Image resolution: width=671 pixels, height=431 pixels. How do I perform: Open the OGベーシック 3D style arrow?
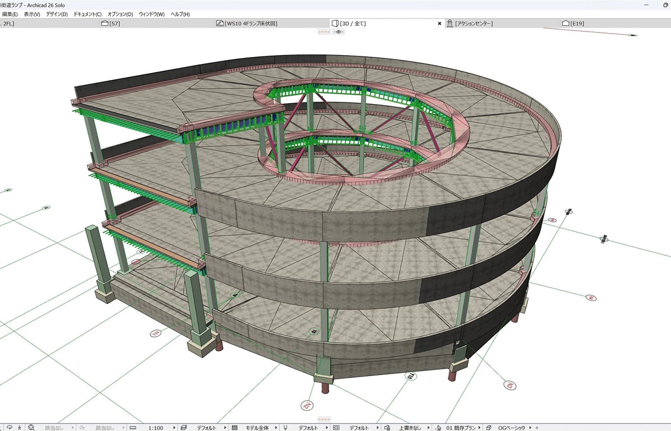(530, 428)
